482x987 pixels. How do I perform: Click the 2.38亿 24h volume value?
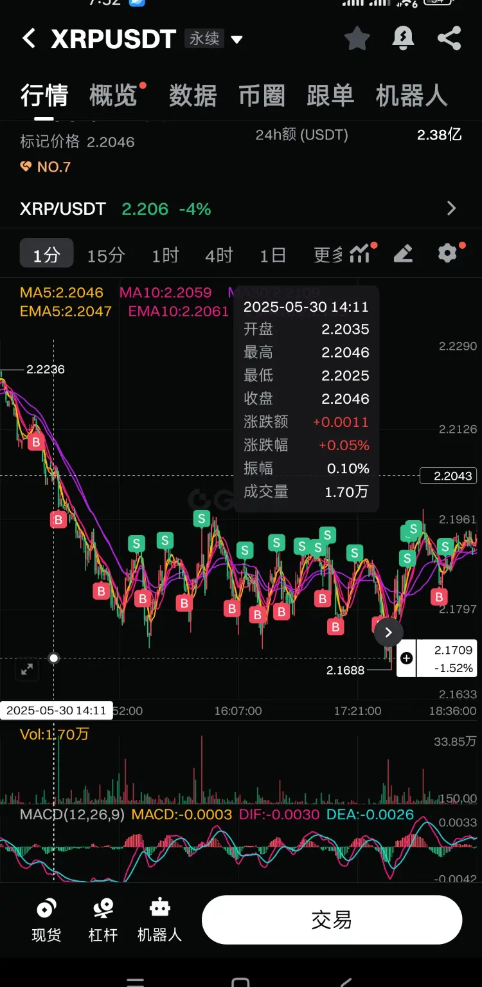(x=440, y=134)
